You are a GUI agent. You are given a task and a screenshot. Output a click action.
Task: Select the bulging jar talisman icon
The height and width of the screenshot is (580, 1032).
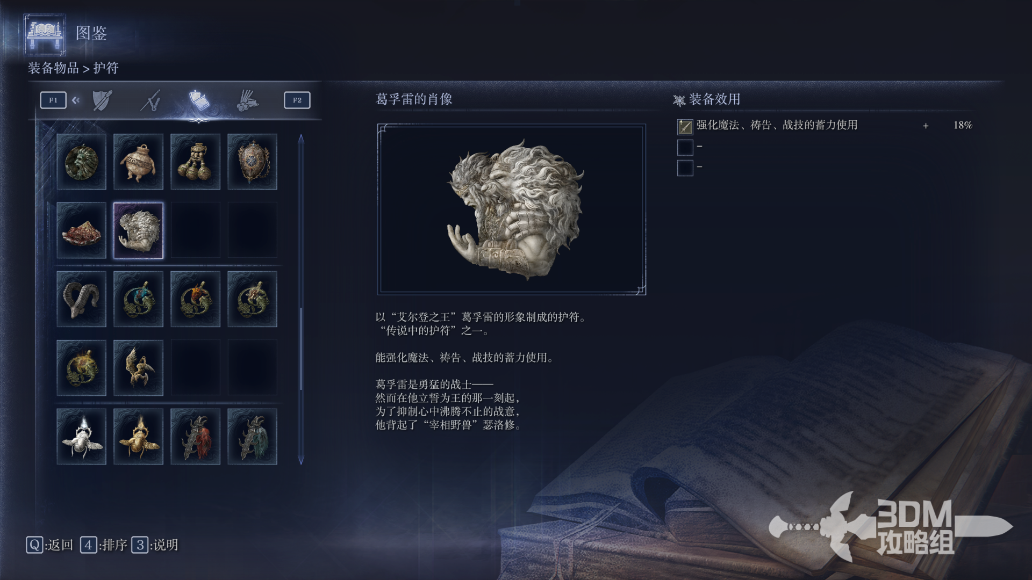tap(138, 162)
